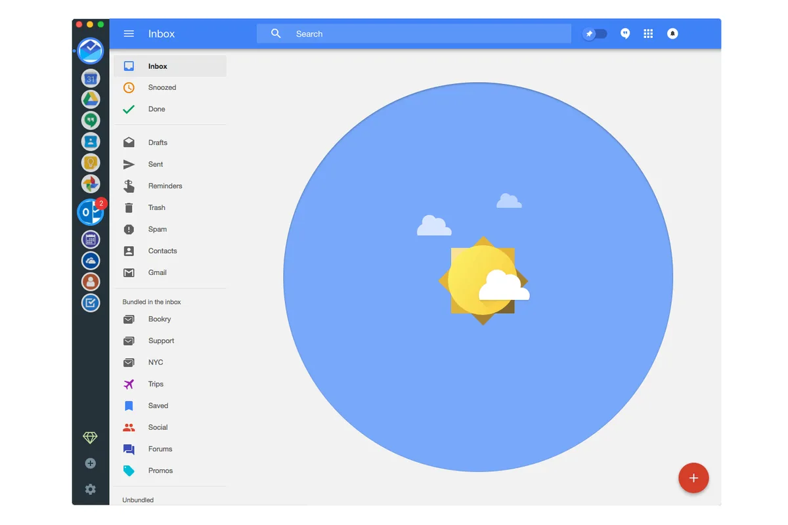Show the Trips bundle
This screenshot has height=525, width=788.
pyautogui.click(x=156, y=385)
